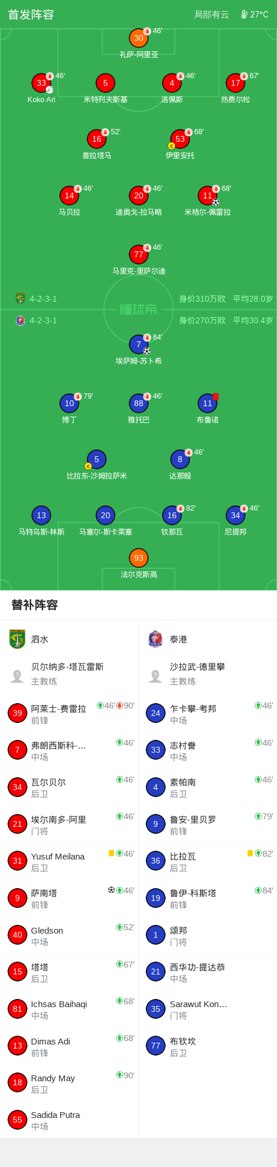This screenshot has width=277, height=1167.
Task: Tap orange goalkeeper 93 法尔克斯高
Action: coord(139,558)
